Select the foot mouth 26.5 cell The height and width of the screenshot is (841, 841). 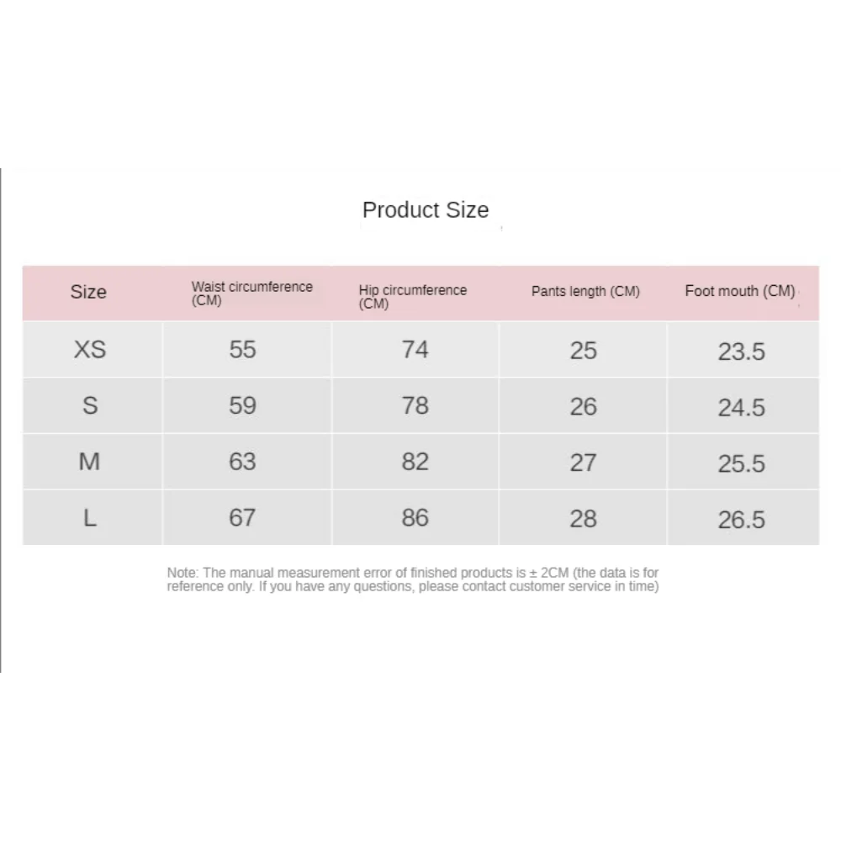coord(741,520)
